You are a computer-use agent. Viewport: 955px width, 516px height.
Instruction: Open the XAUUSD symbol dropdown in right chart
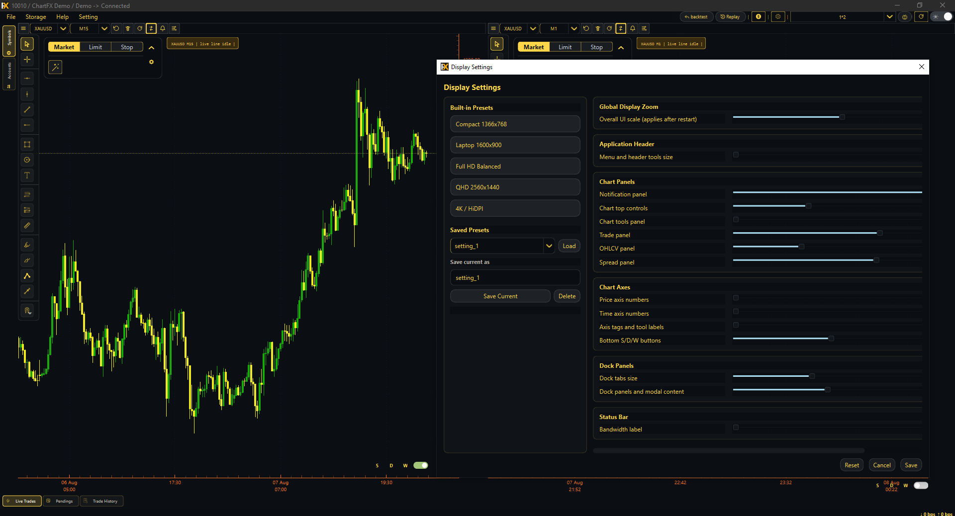tap(519, 29)
